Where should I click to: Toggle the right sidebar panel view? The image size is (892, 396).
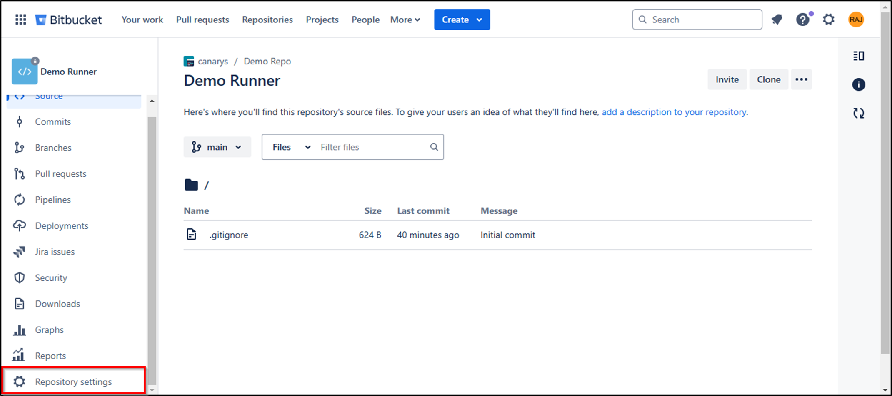(858, 56)
